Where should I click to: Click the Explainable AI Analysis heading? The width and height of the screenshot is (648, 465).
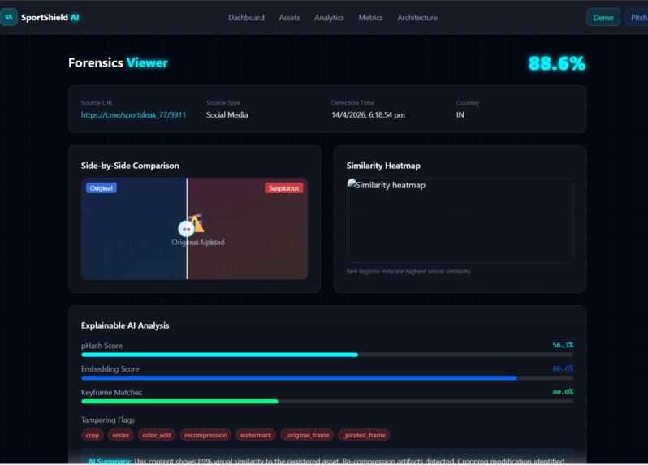pyautogui.click(x=125, y=325)
